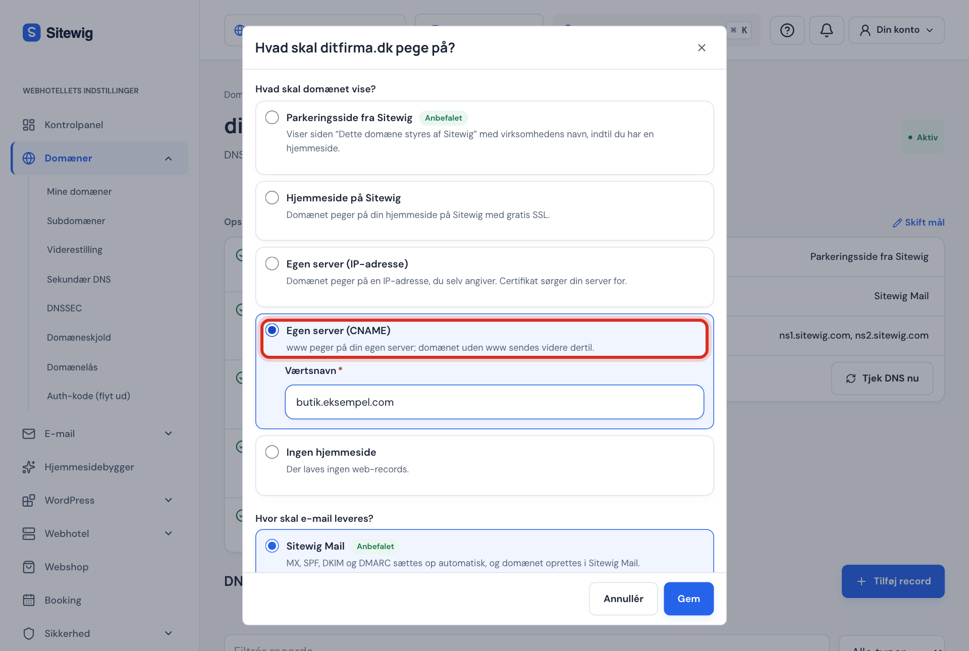Open Domæneskjold submenu item

79,338
